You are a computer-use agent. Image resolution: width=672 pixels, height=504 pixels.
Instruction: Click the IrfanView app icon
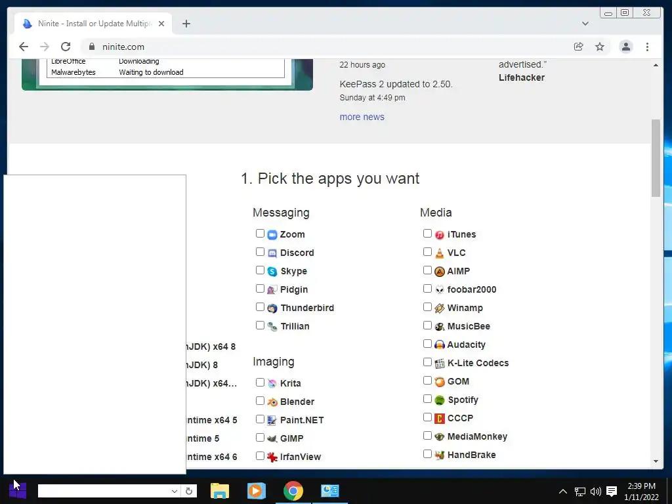pos(272,457)
